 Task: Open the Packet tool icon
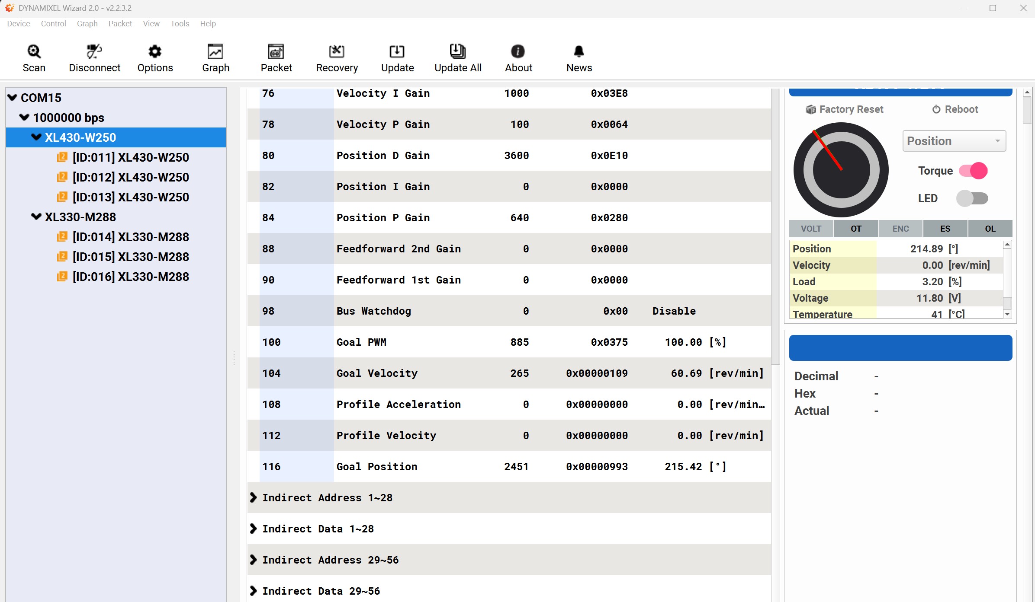pos(276,52)
